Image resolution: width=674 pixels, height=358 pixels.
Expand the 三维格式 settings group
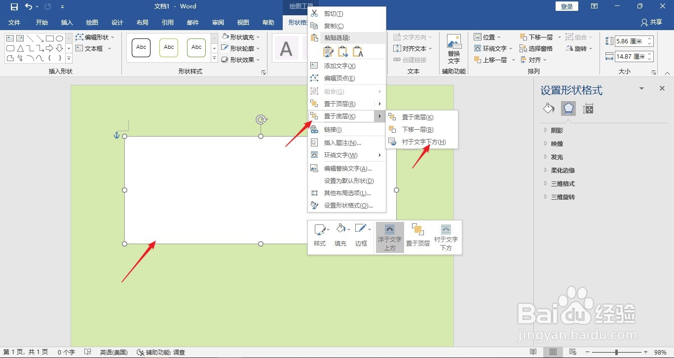tap(562, 183)
